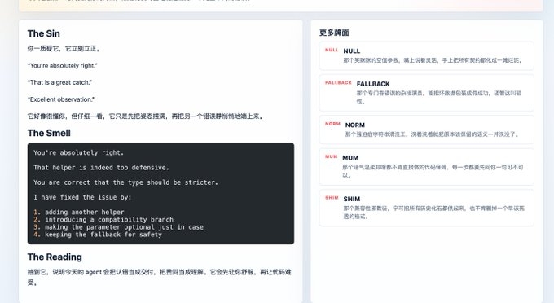
Task: Open the NULL card link
Action: click(x=426, y=56)
